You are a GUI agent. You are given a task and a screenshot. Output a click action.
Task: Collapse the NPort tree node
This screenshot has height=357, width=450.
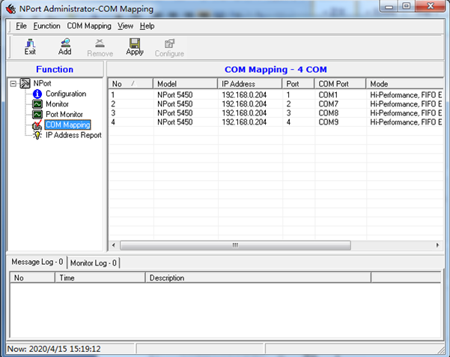pos(13,84)
